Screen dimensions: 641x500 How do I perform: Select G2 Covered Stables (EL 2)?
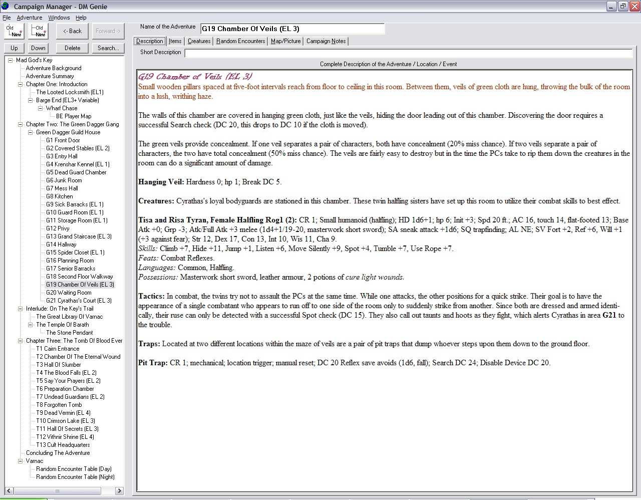[78, 148]
